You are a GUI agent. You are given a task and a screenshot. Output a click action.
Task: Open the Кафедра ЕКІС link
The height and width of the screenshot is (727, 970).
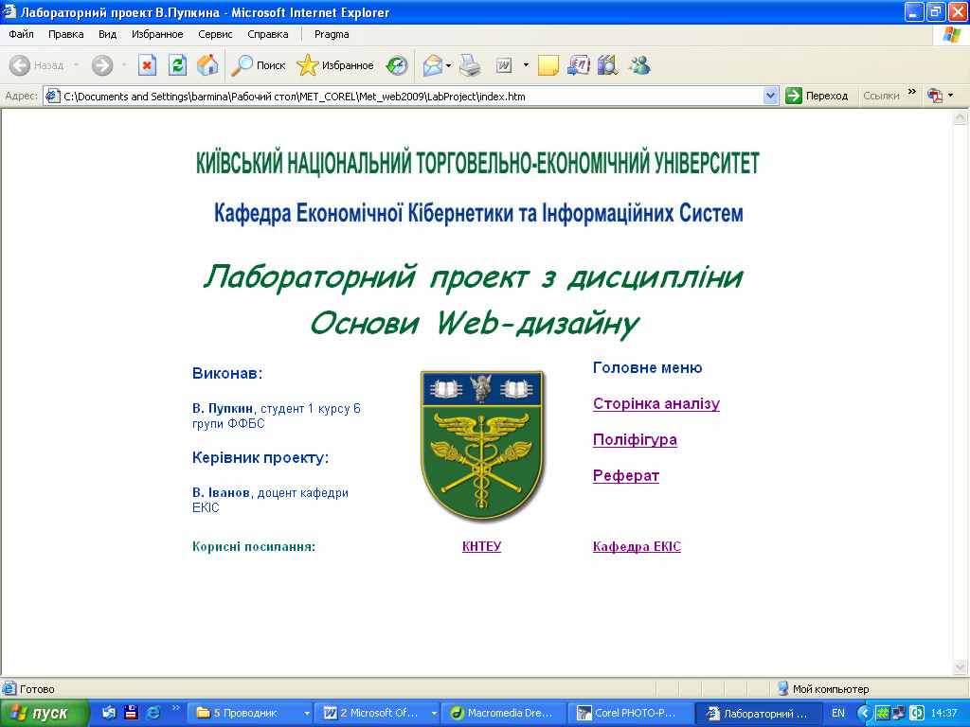pos(637,546)
